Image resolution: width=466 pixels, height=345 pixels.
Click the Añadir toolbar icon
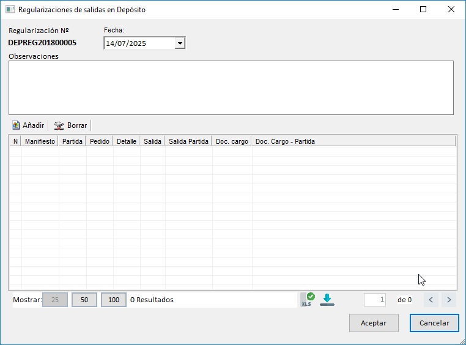pos(17,125)
